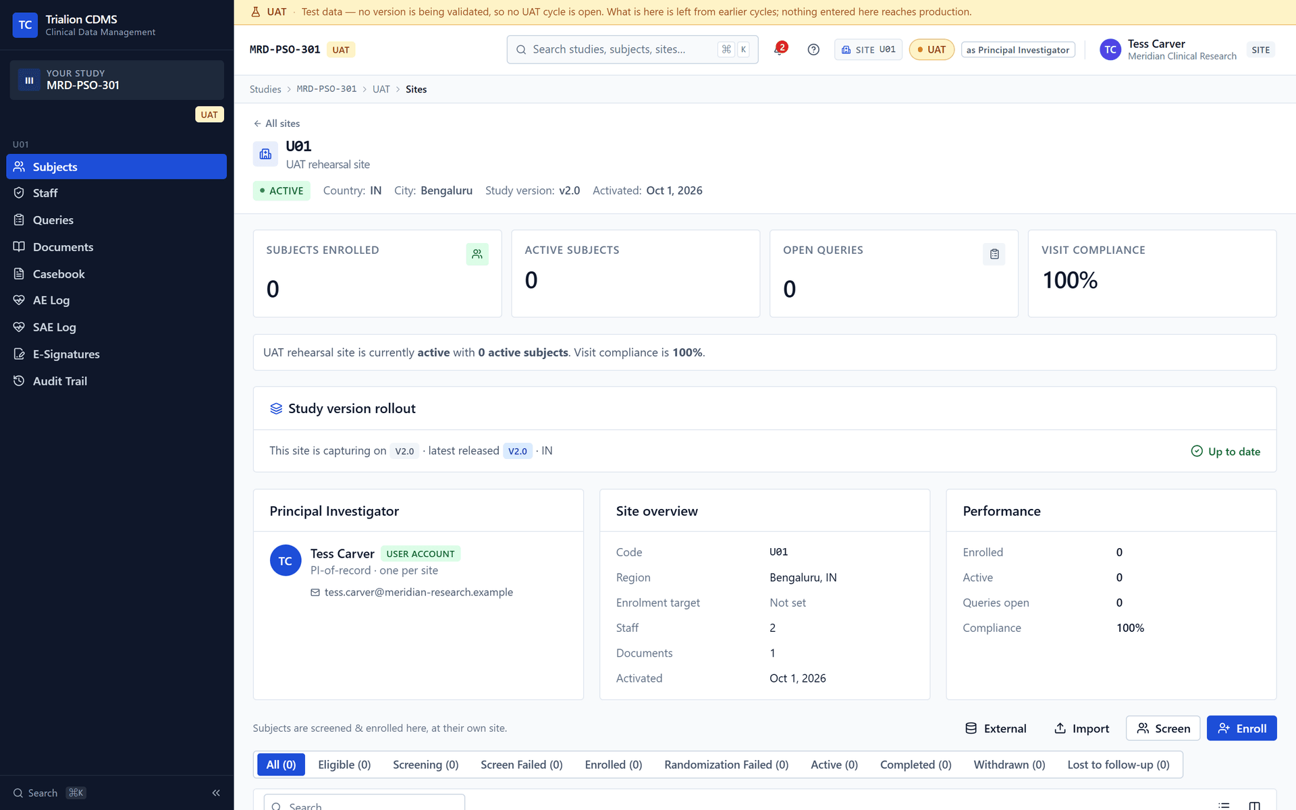
Task: Toggle the columns layout icon
Action: 1255,805
